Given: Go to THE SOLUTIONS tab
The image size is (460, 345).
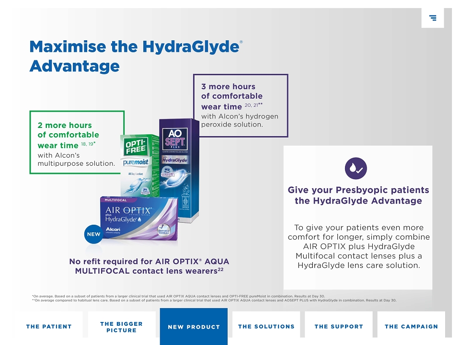Looking at the screenshot, I should tap(266, 326).
